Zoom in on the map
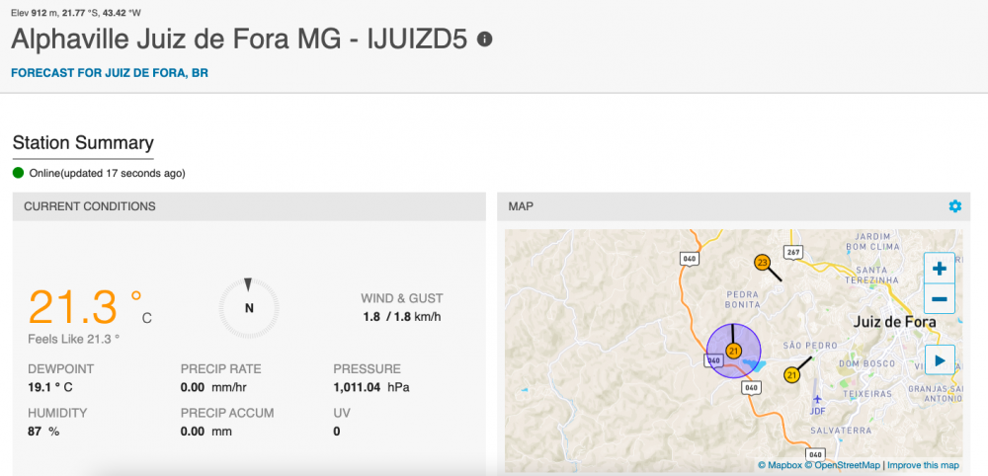 939,269
